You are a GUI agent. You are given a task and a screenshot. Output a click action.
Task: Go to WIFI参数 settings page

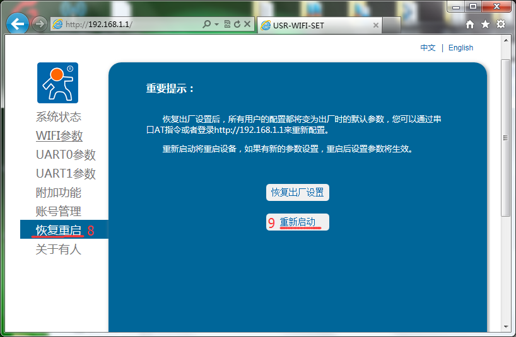tap(59, 136)
